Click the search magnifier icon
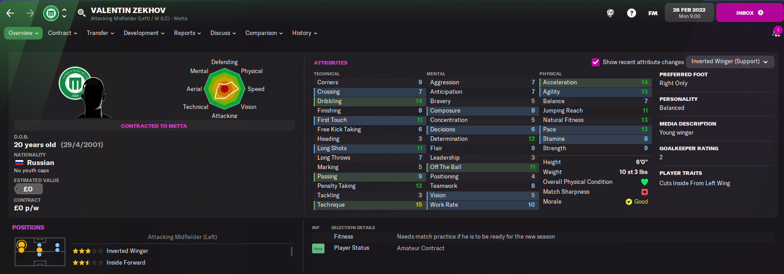Viewport: 784px width, 274px height. click(81, 13)
